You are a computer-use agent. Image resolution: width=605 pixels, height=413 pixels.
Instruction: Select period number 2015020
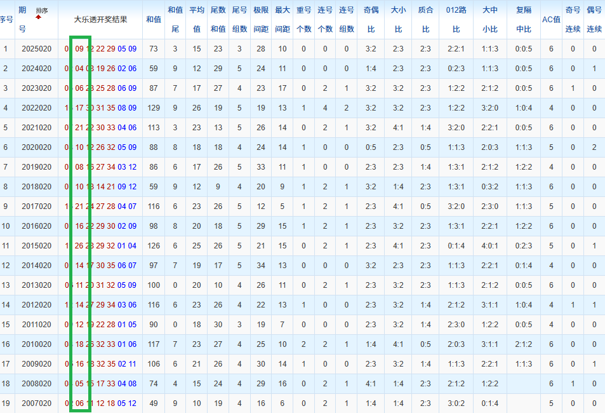pyautogui.click(x=37, y=246)
